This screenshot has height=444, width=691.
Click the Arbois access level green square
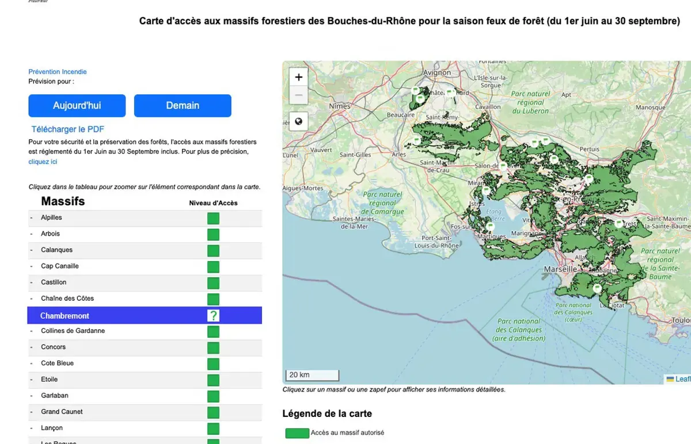213,234
